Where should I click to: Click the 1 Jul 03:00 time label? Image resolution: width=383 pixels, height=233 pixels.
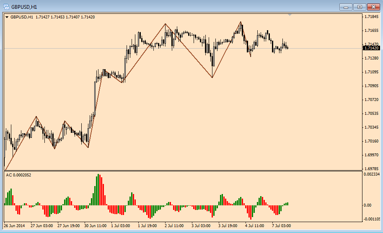(x=120, y=226)
